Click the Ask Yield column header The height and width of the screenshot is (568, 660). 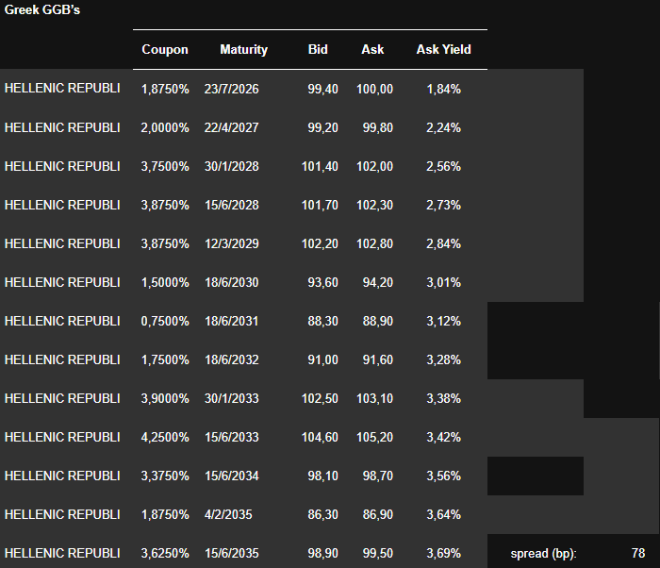coord(443,49)
